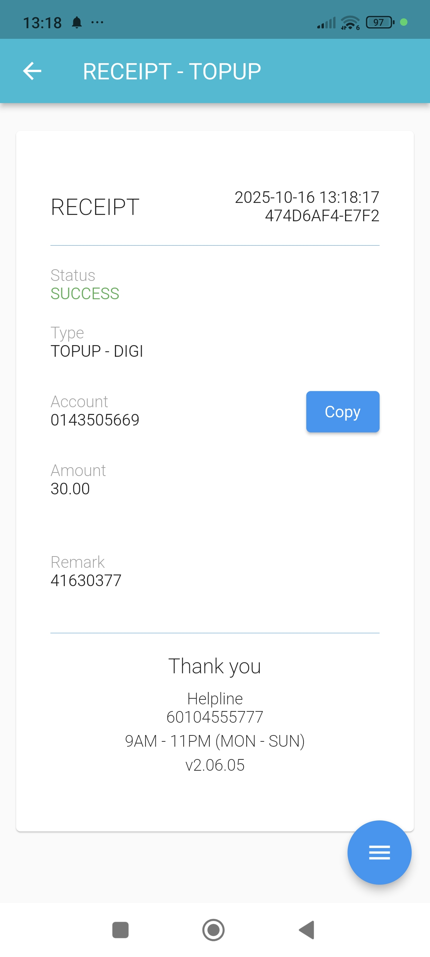
Task: Tap the Wi-Fi status icon
Action: (x=350, y=23)
